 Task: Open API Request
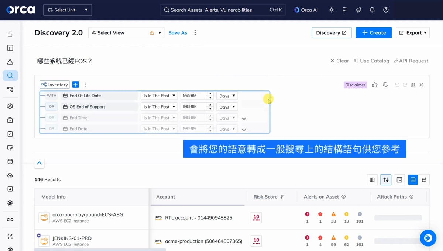click(x=411, y=61)
